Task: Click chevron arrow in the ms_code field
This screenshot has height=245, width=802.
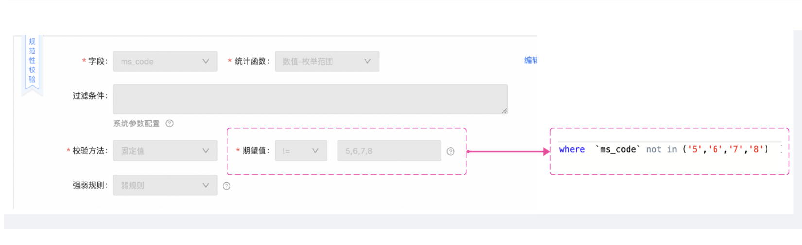Action: [x=206, y=61]
